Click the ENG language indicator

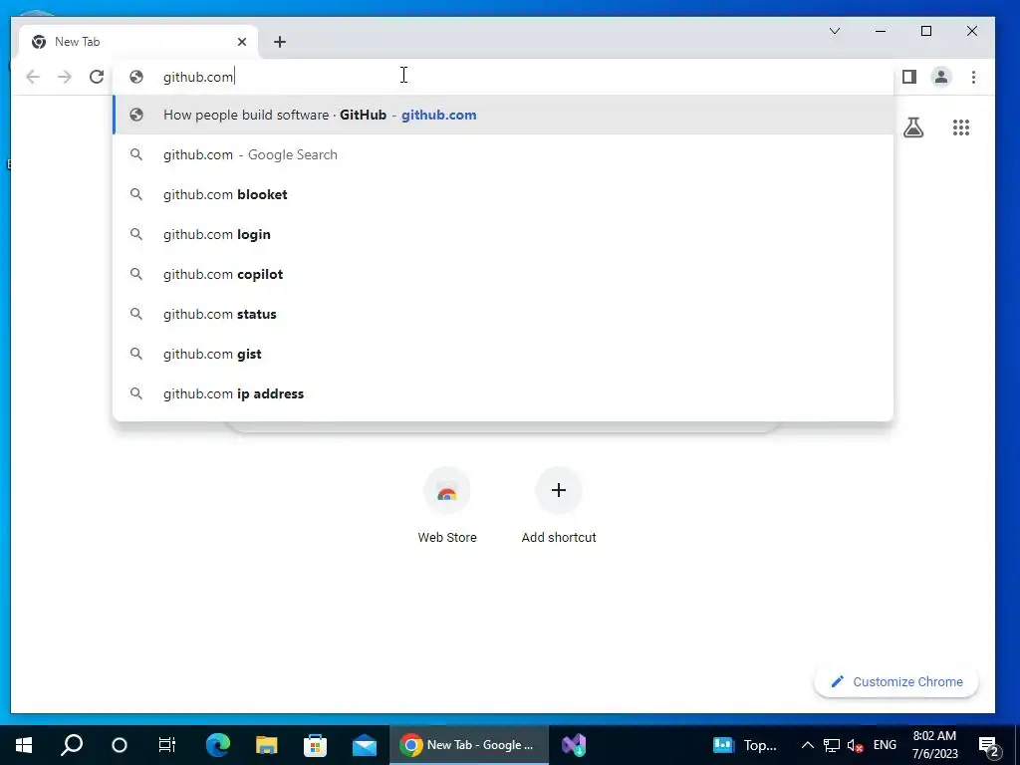pyautogui.click(x=885, y=745)
